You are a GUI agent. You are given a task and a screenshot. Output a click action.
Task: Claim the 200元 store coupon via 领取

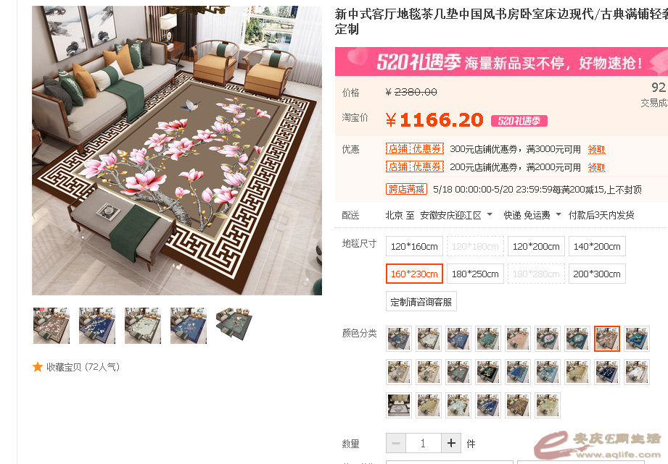596,167
